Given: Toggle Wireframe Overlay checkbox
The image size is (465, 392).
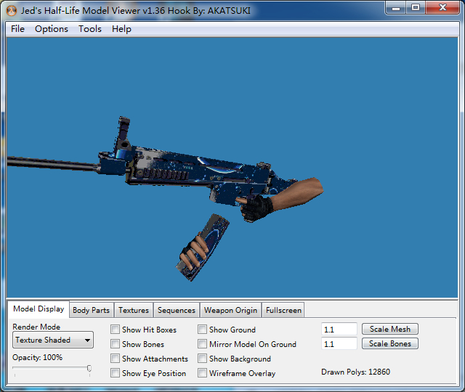Looking at the screenshot, I should pyautogui.click(x=202, y=373).
